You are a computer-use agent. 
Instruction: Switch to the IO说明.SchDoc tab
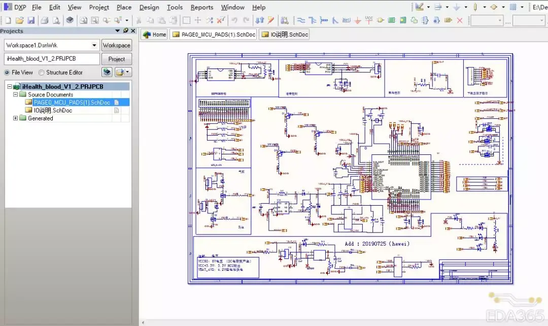pyautogui.click(x=284, y=35)
